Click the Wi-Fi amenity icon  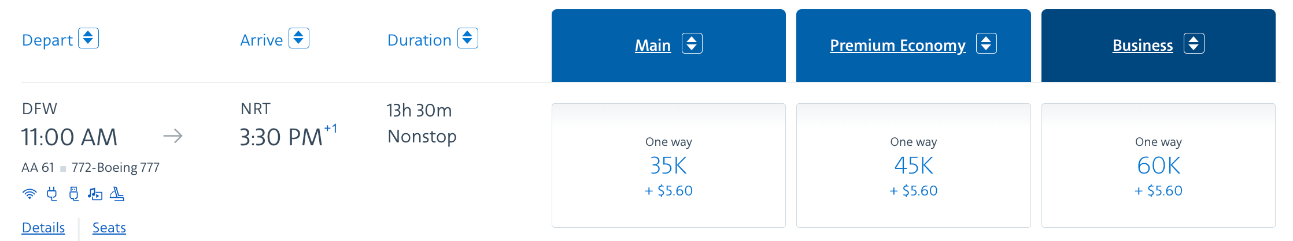[29, 194]
